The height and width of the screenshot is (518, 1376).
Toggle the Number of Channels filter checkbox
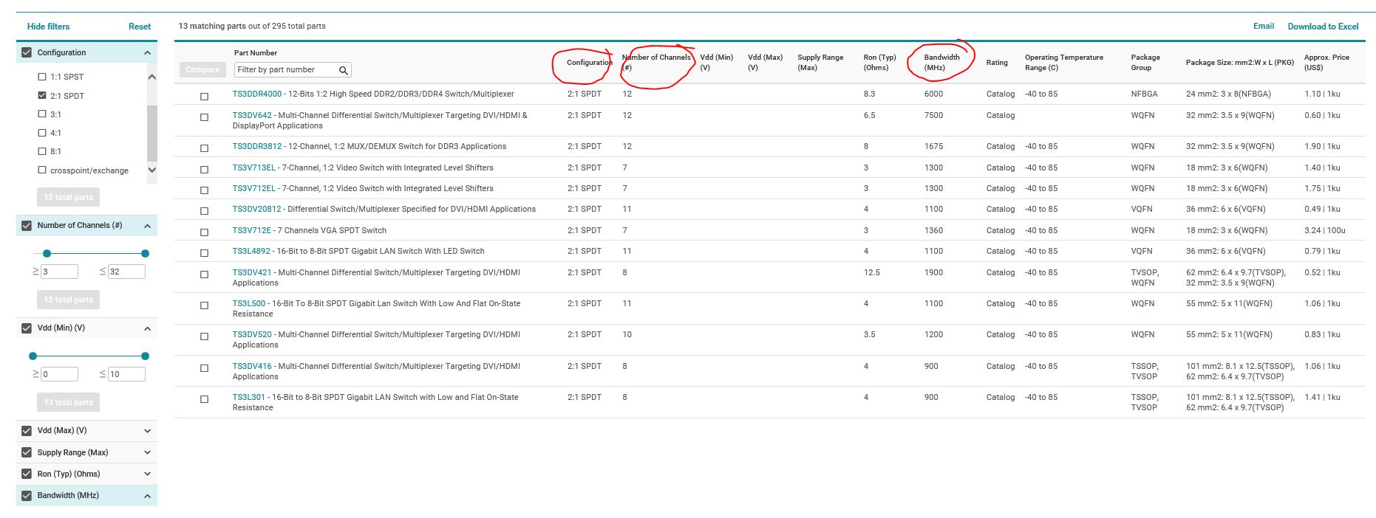tap(27, 225)
